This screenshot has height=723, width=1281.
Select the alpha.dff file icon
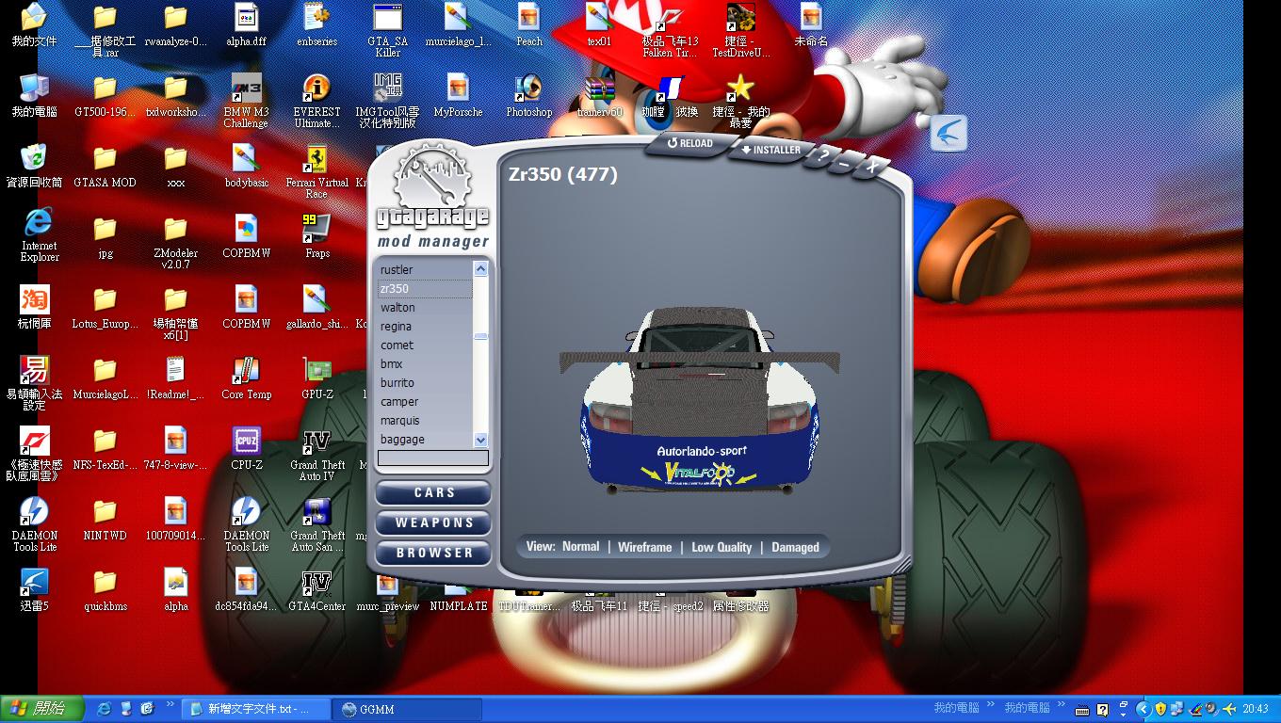[x=246, y=24]
